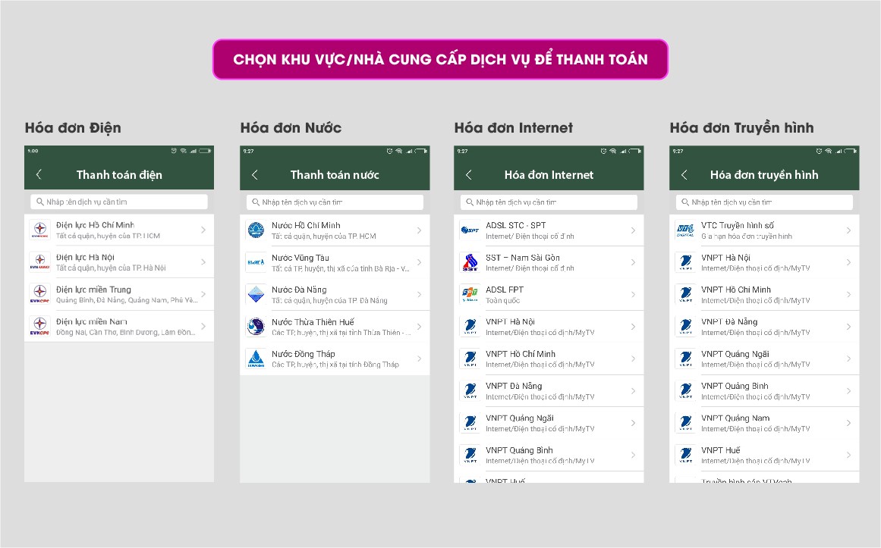Tap the VTC Truyền hình số logo

pyautogui.click(x=685, y=230)
